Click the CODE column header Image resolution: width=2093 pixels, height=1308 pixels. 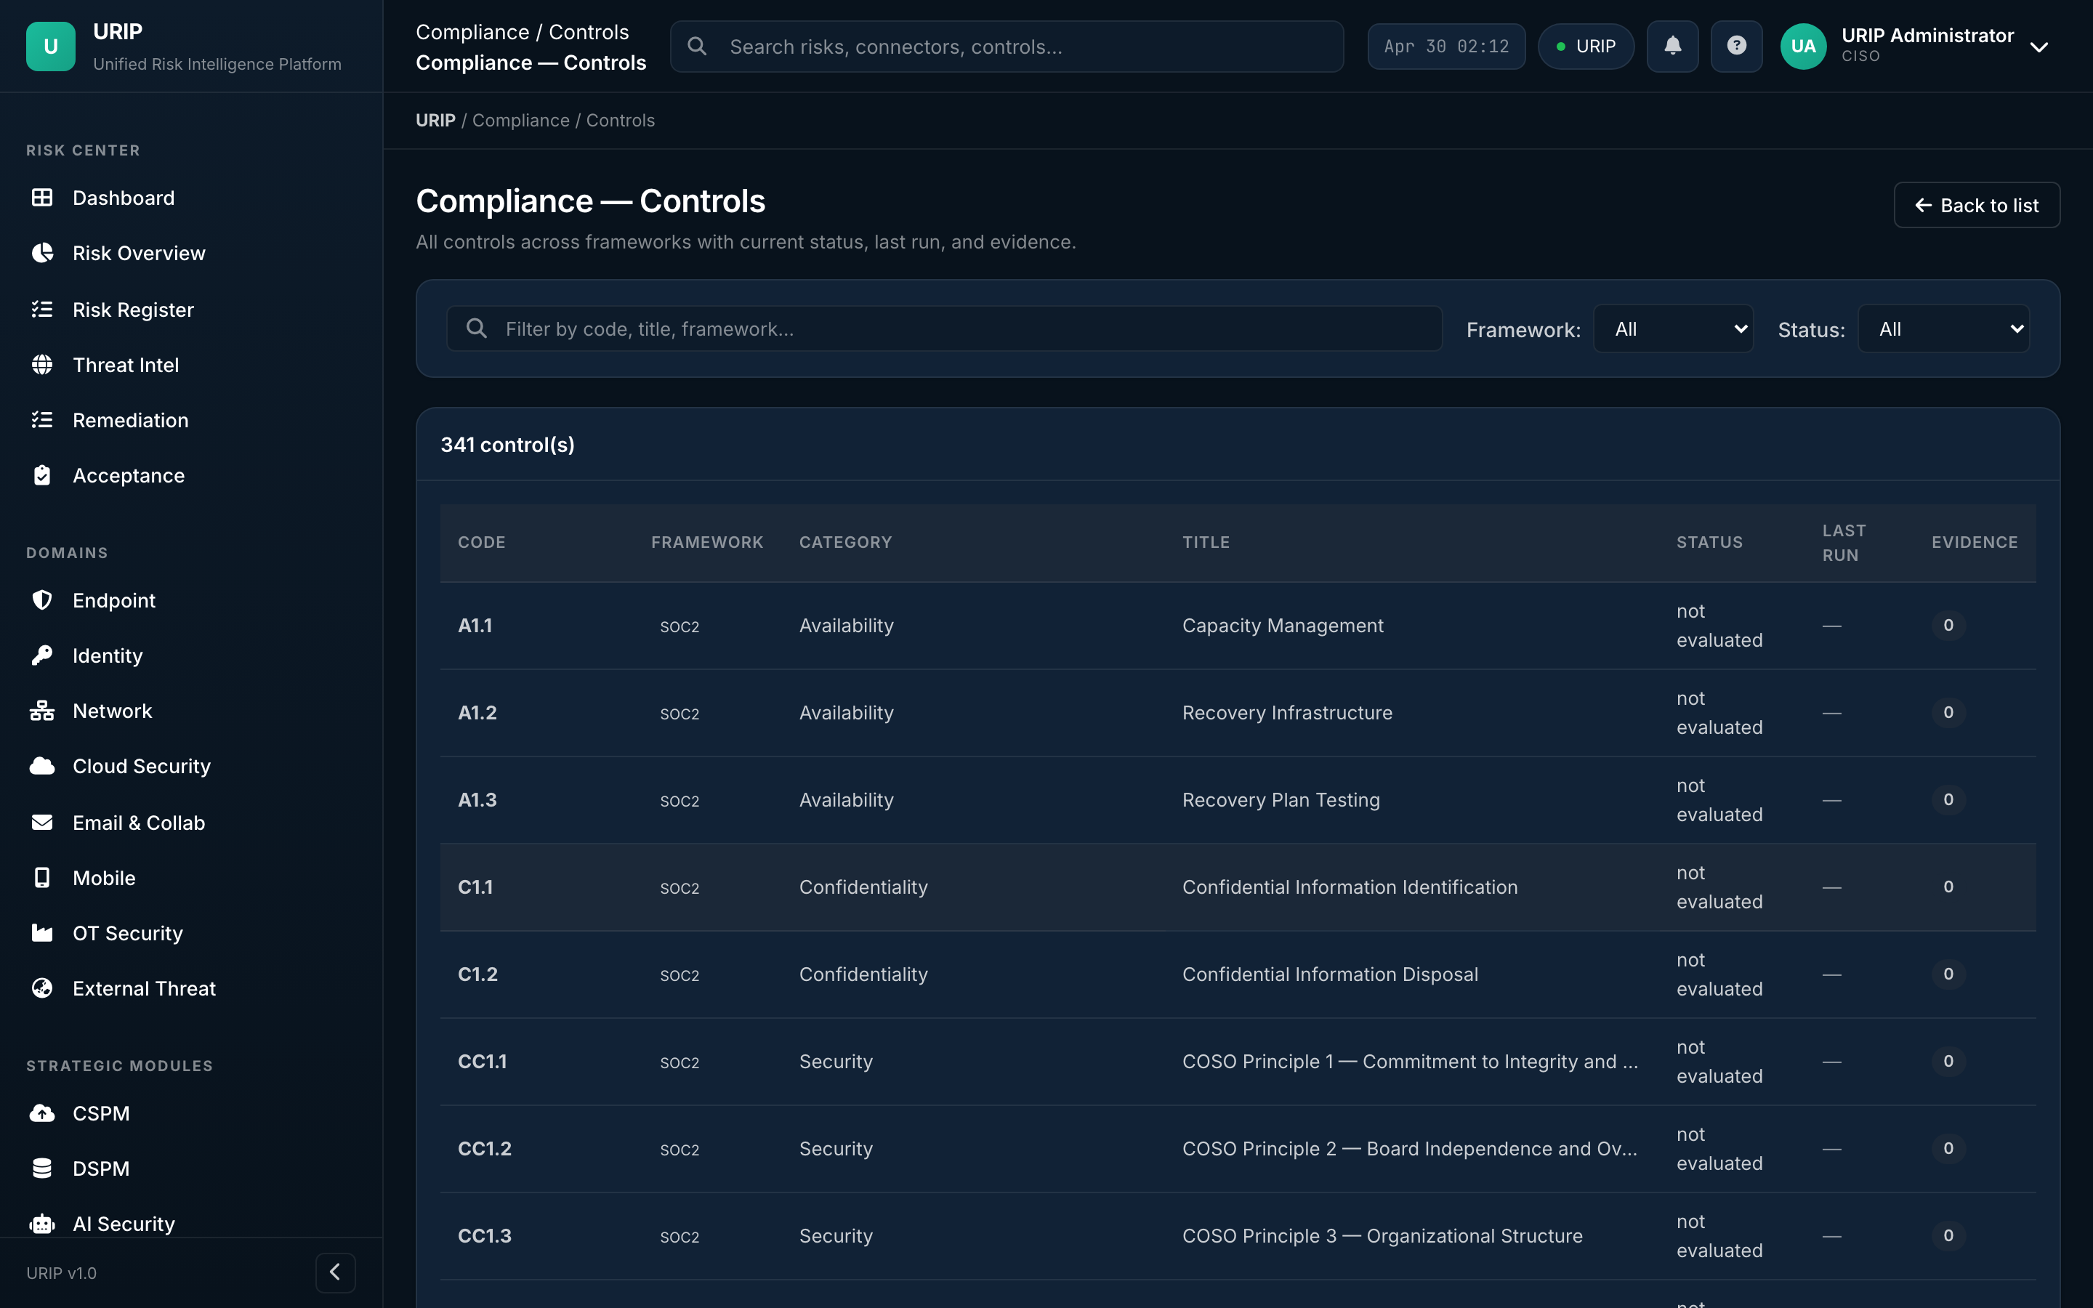(x=482, y=542)
